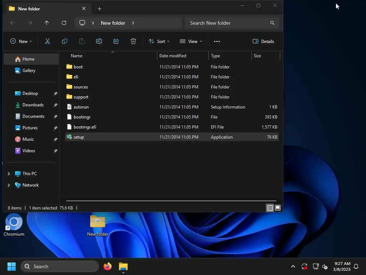The width and height of the screenshot is (366, 275).
Task: Sort by Size column header
Action: (x=266, y=56)
